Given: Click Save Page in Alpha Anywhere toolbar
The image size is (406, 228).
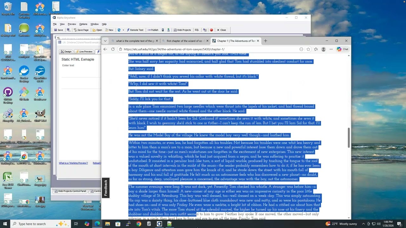Looking at the screenshot, I should pyautogui.click(x=81, y=30).
